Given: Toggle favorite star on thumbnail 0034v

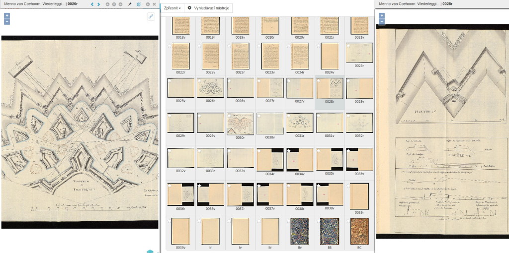Looking at the screenshot, I should (x=289, y=150).
